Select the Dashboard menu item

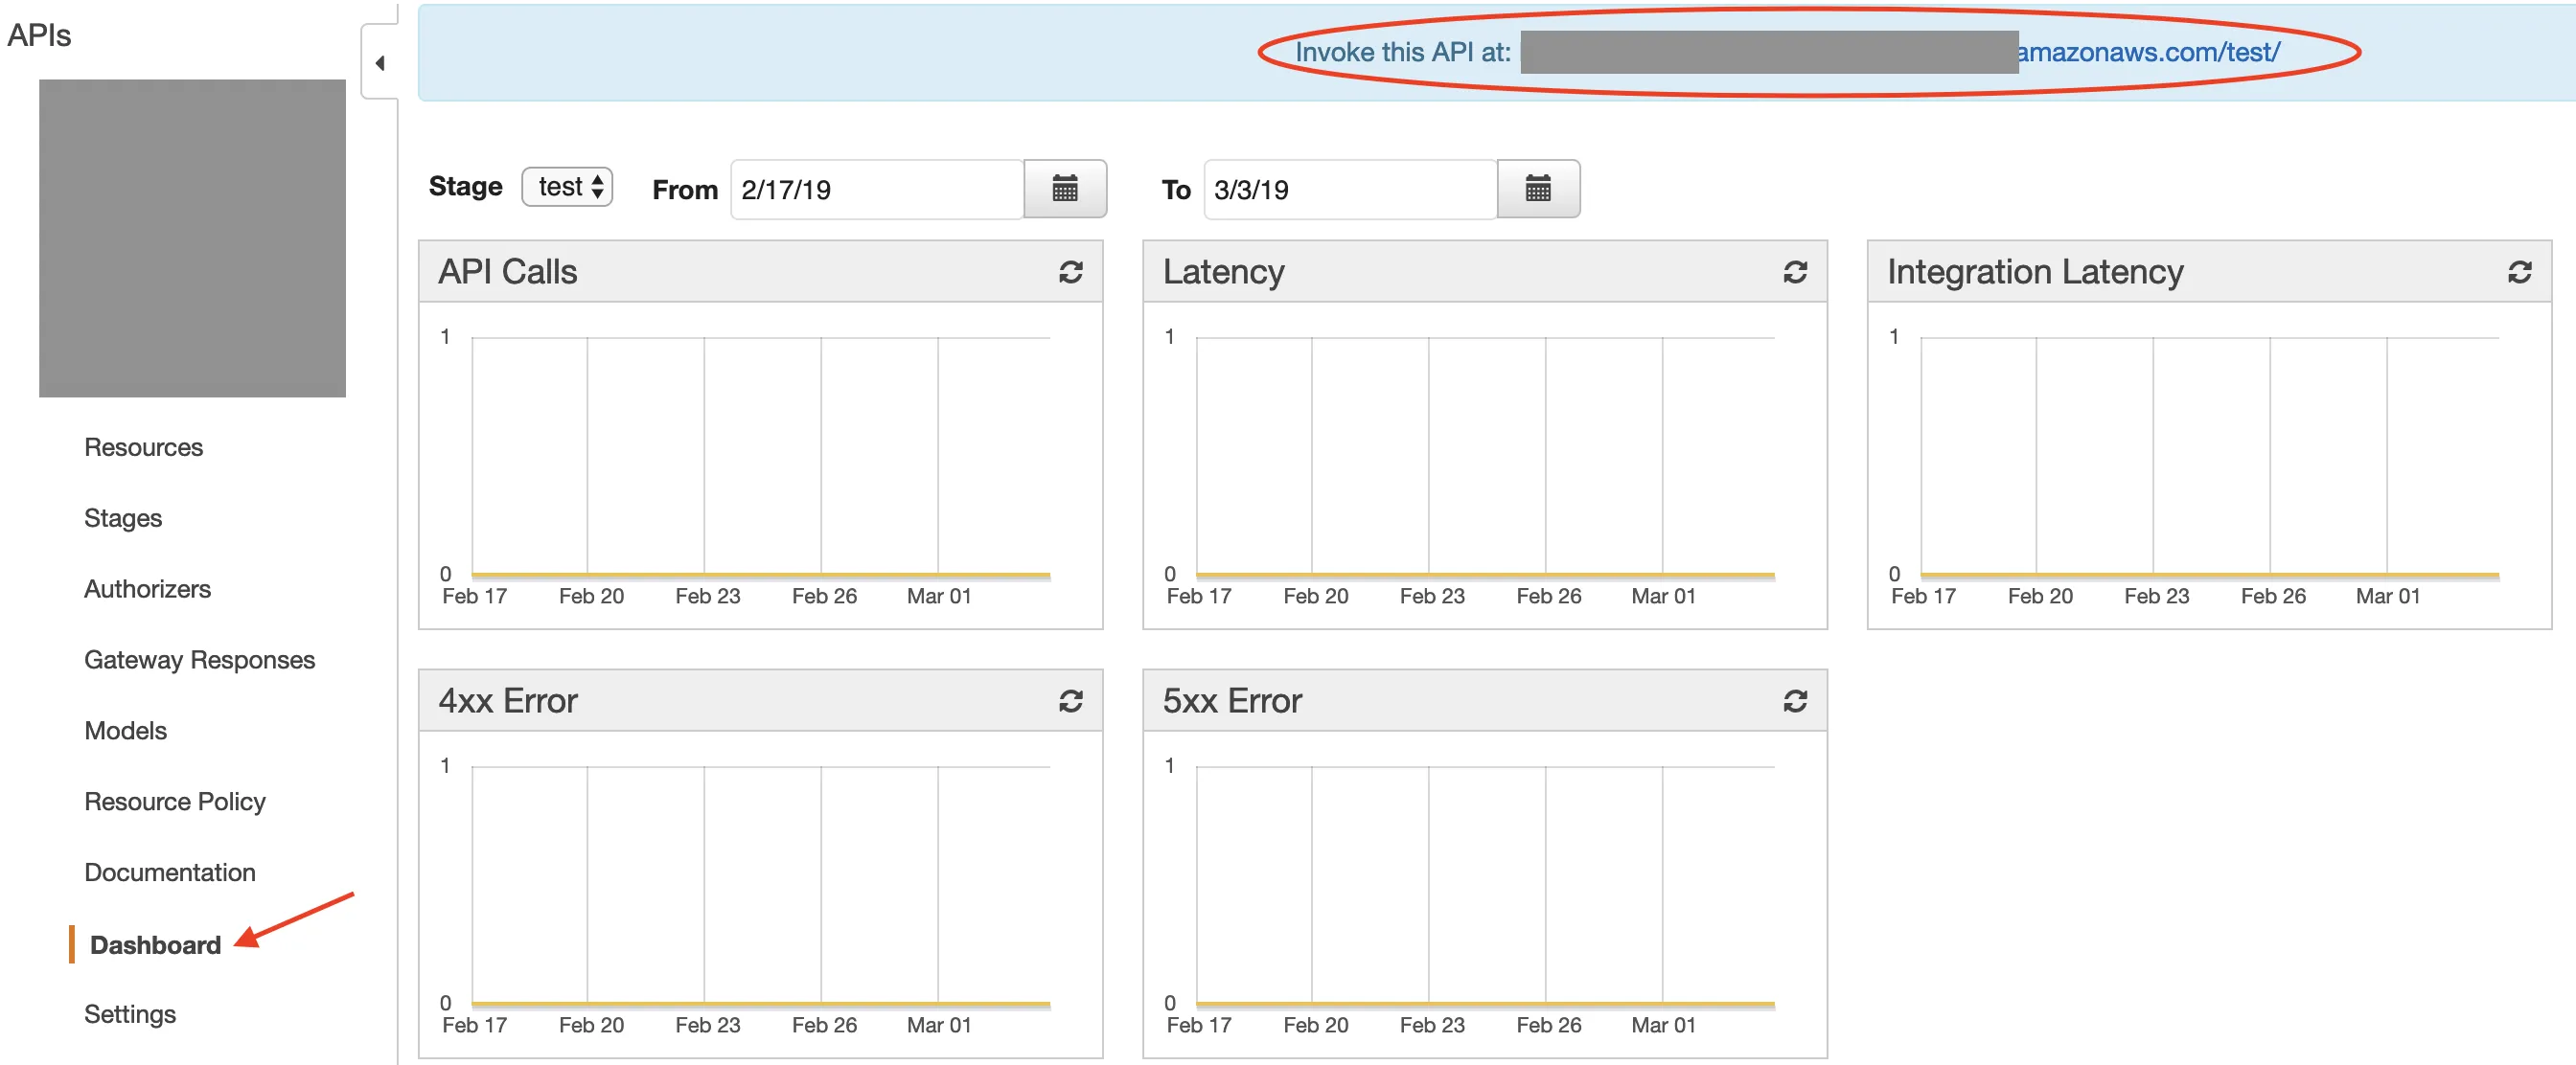(x=155, y=944)
